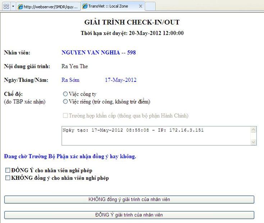Select the TransViet :: Local Zone tab
The width and height of the screenshot is (264, 223).
[113, 6]
